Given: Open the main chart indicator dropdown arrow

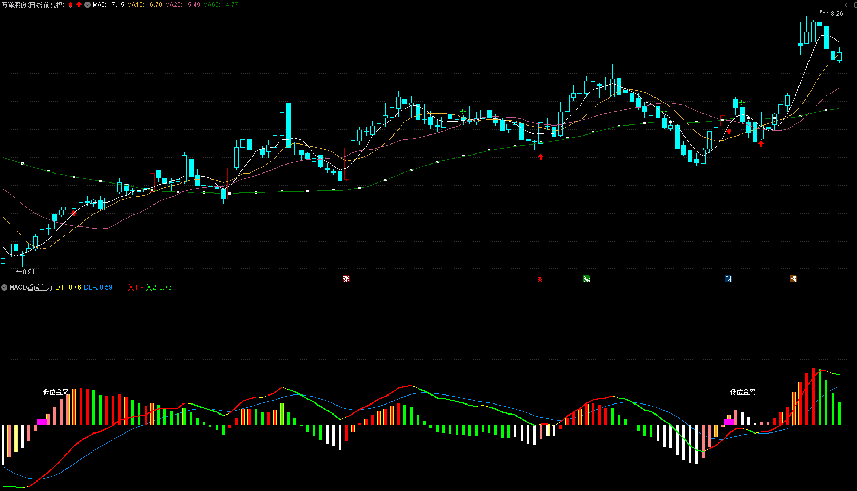Looking at the screenshot, I should coord(88,5).
